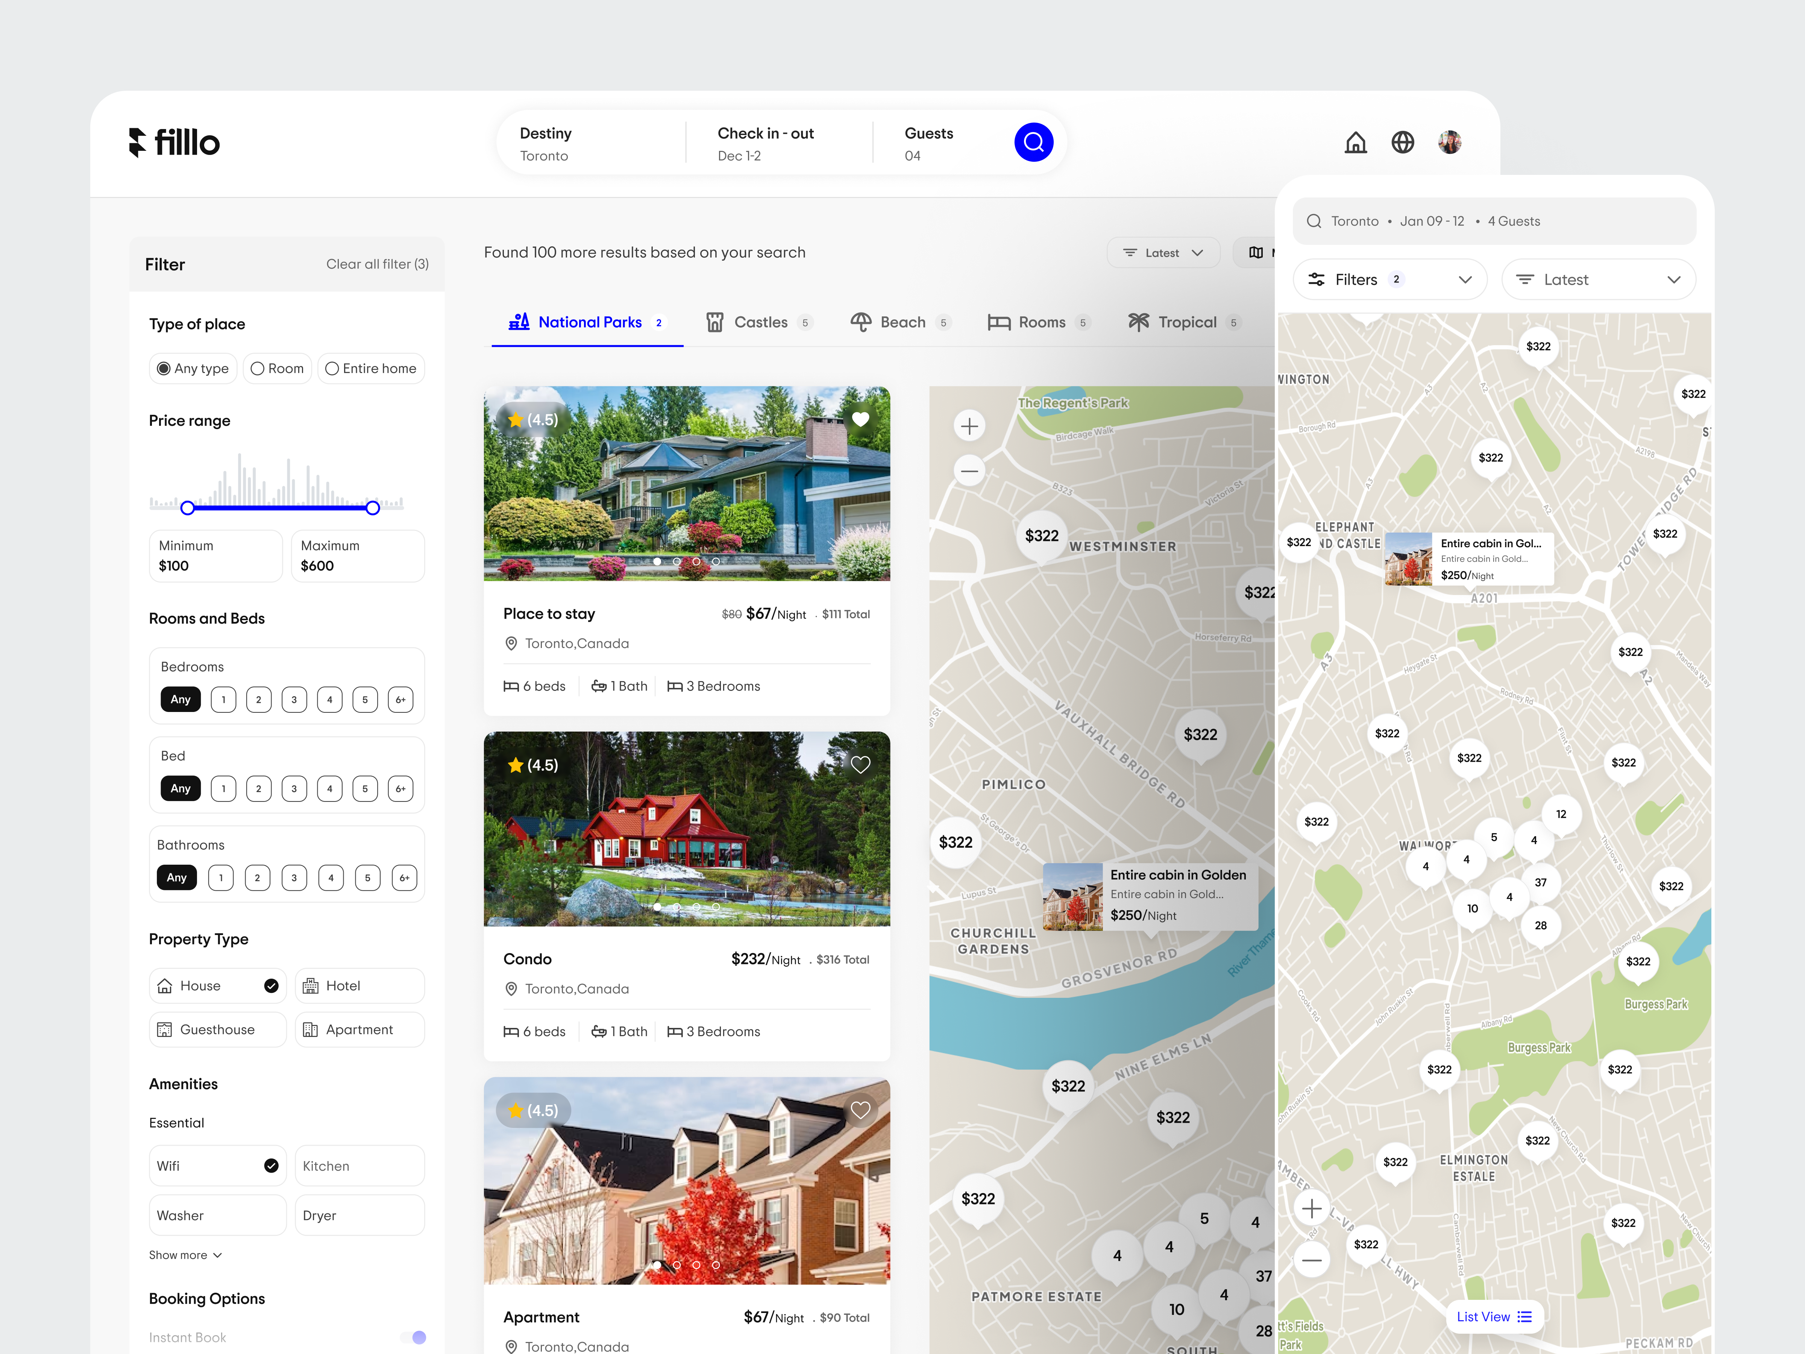Click the globe language icon

point(1403,142)
